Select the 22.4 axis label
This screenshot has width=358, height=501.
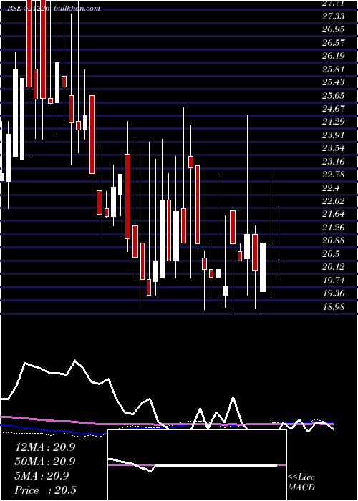point(331,188)
